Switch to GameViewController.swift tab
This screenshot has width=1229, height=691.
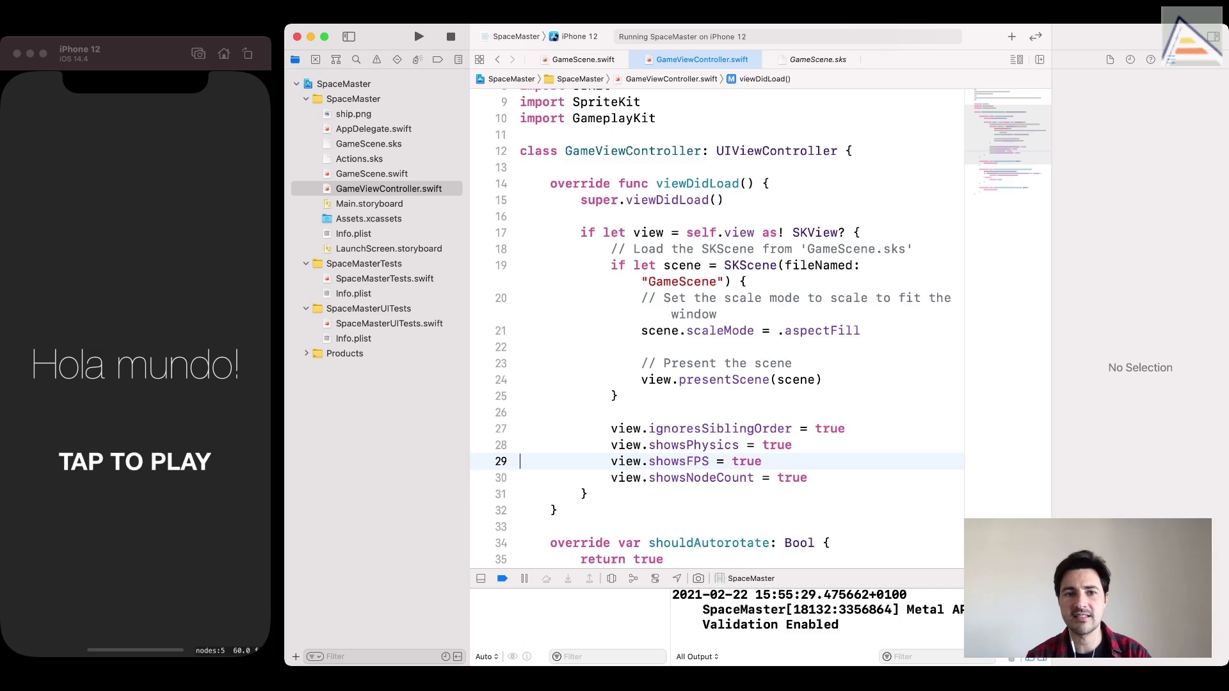(x=696, y=60)
